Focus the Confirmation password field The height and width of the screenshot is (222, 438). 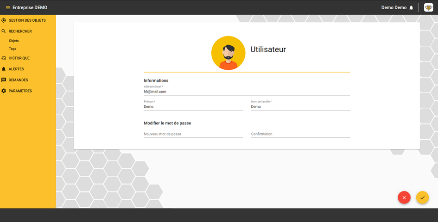300,134
